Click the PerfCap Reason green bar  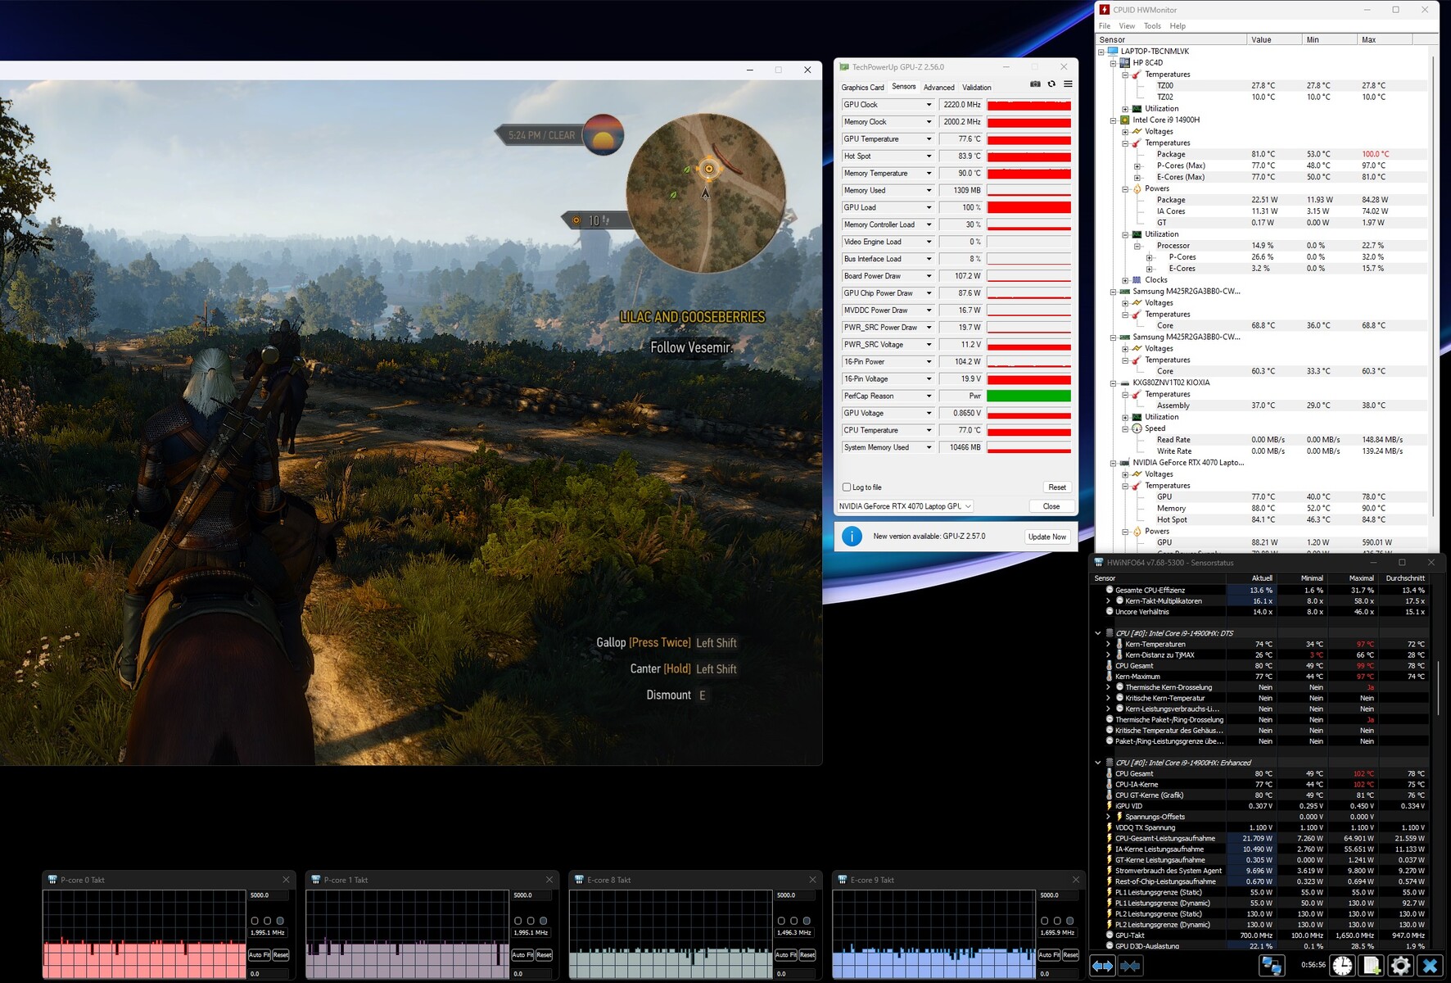[x=1029, y=396]
